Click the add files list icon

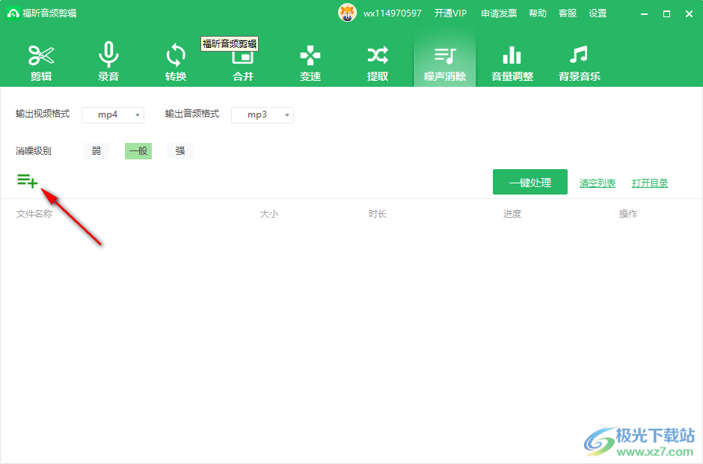(x=28, y=180)
